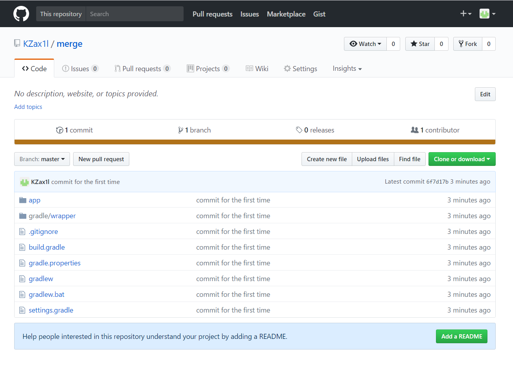Viewport: 513px width, 379px height.
Task: Click gradlew.bat commit message text
Action: (x=233, y=294)
